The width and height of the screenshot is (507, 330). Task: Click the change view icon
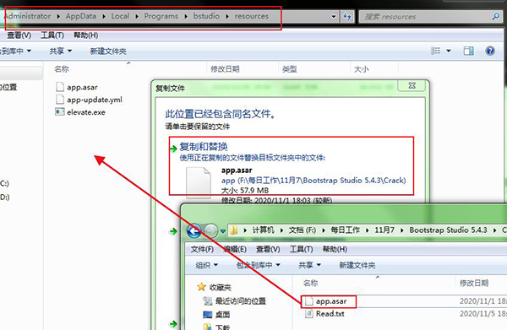pyautogui.click(x=435, y=51)
